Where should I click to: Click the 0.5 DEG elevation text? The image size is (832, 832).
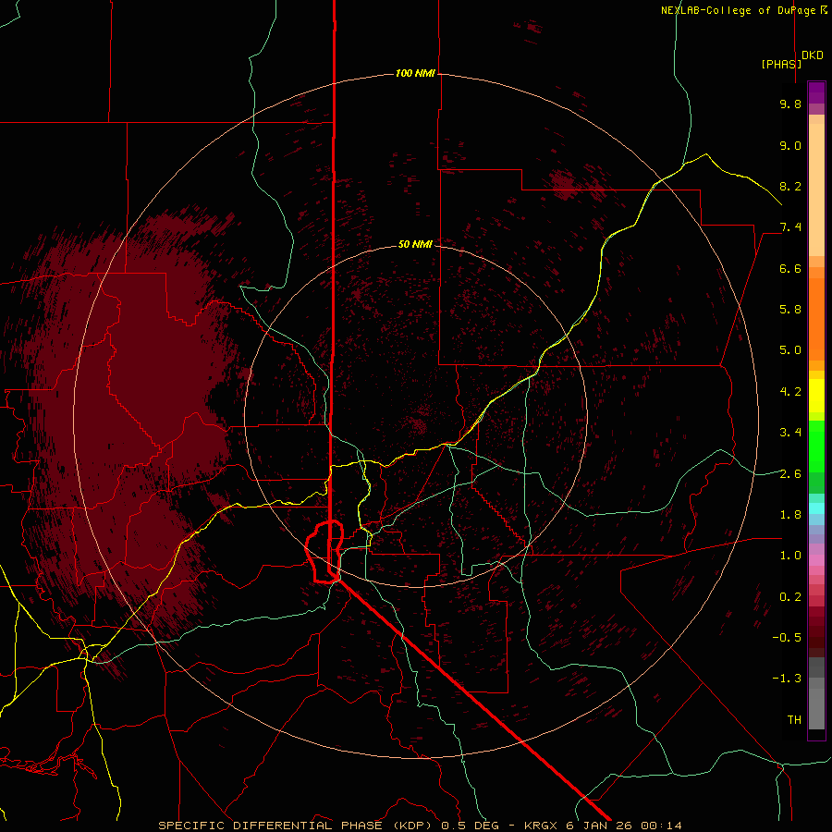471,826
